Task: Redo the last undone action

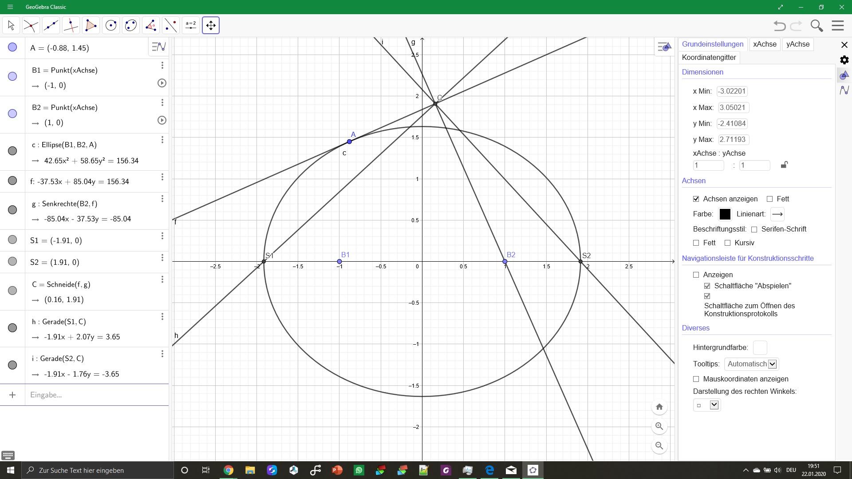Action: tap(797, 26)
